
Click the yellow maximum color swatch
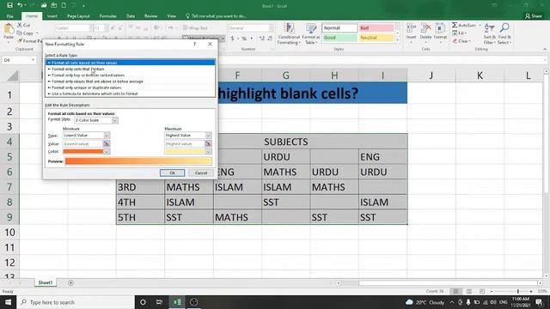tap(185, 151)
